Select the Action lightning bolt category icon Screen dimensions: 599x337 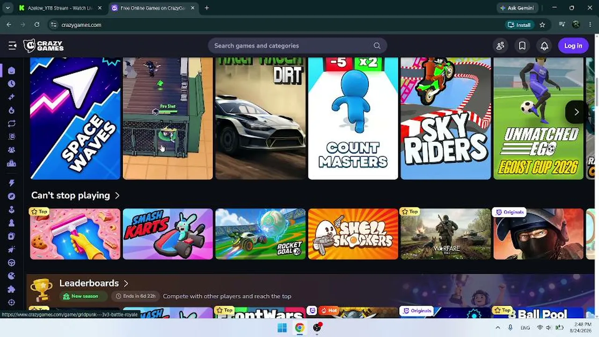pos(12,183)
